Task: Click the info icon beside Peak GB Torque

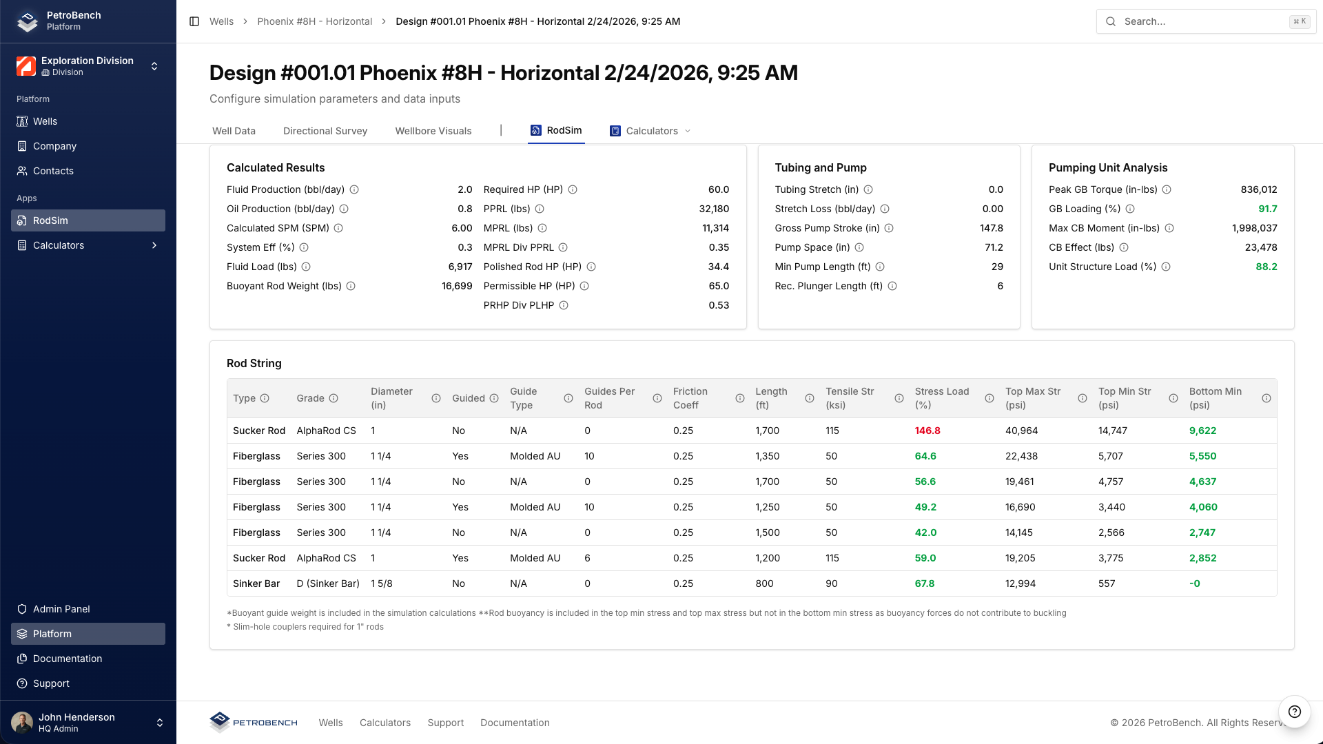Action: point(1167,189)
